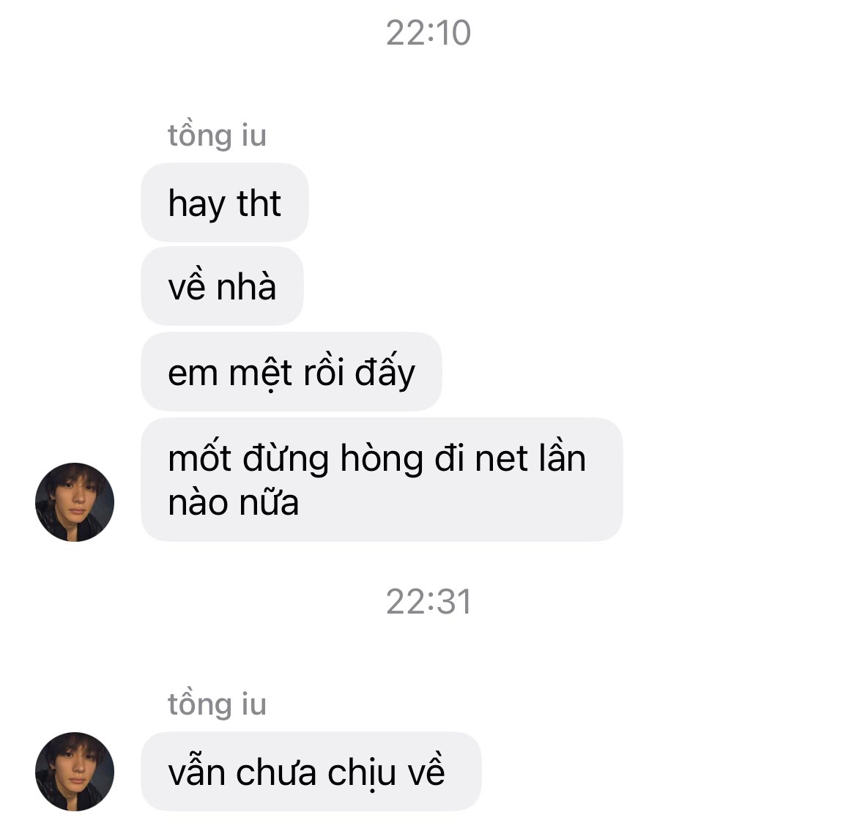Screen dimensions: 857x823
Task: Click the word 'hòng' in the long message
Action: pos(382,459)
